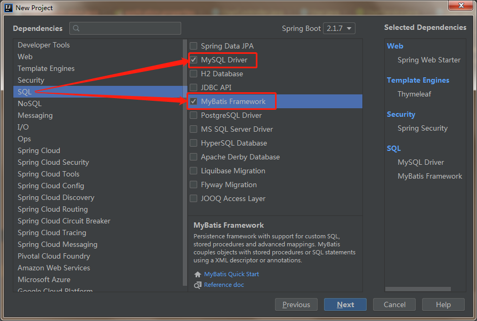Tick the H2 Database checkbox
Image resolution: width=477 pixels, height=321 pixels.
click(193, 74)
